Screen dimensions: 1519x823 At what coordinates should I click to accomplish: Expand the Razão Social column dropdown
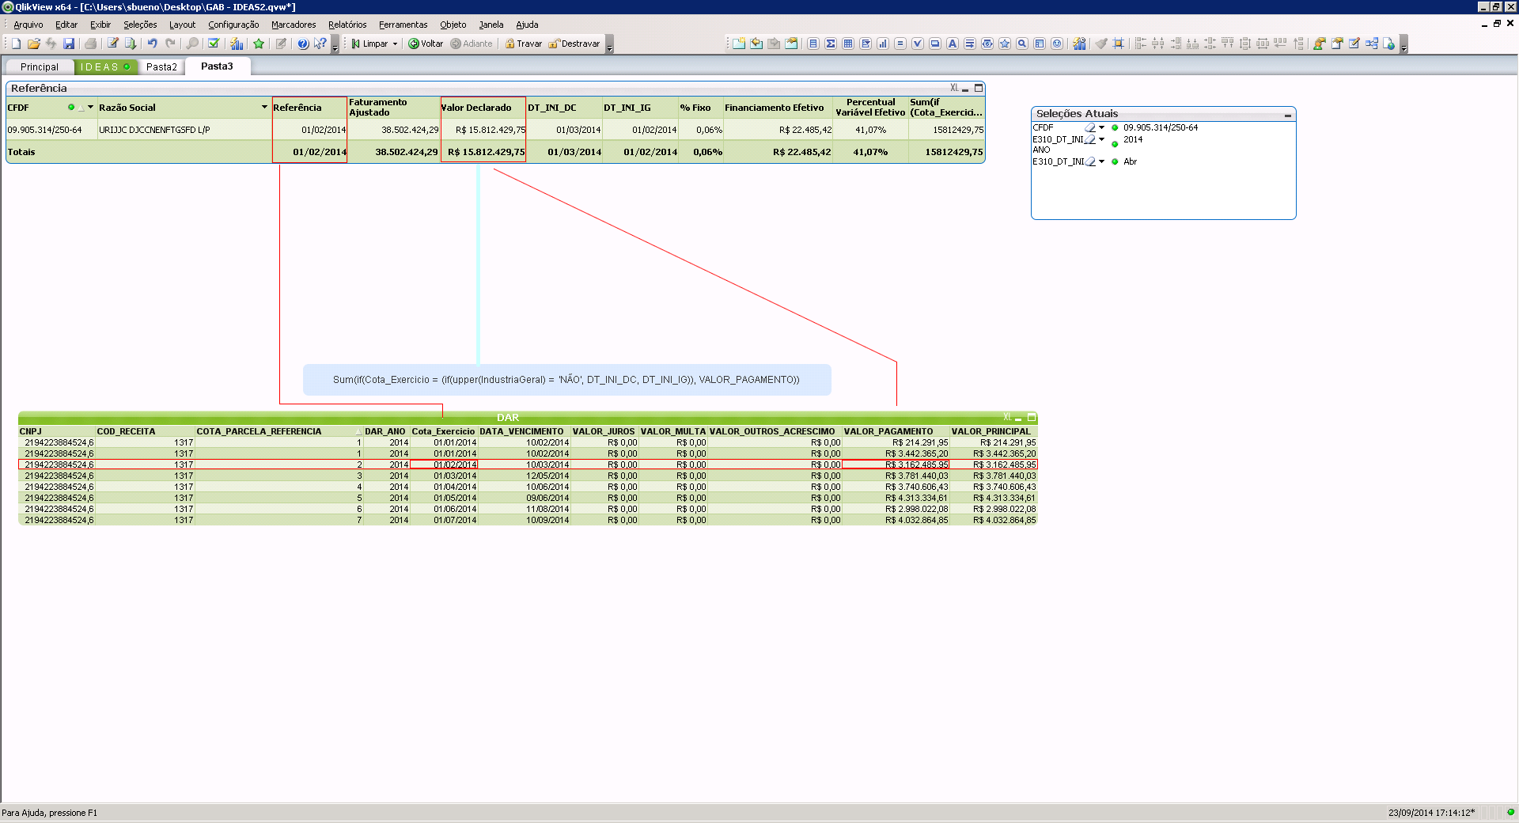pyautogui.click(x=264, y=107)
